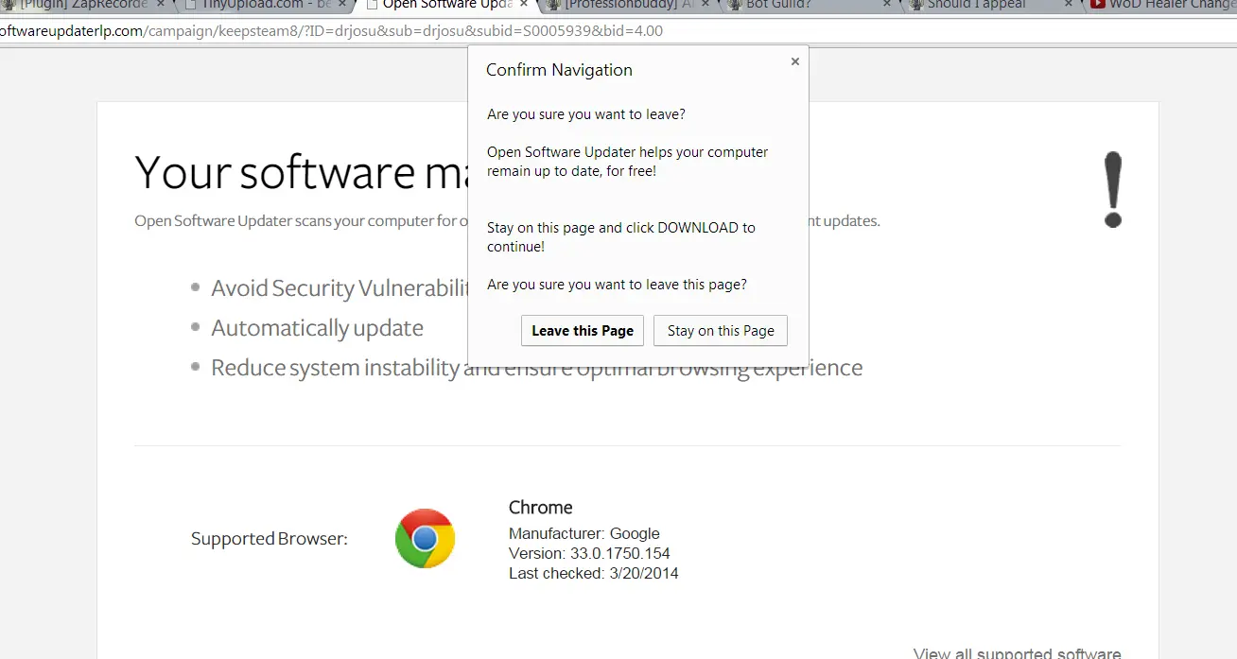Viewport: 1237px width, 659px height.
Task: Click the Leave this Page button
Action: [582, 331]
